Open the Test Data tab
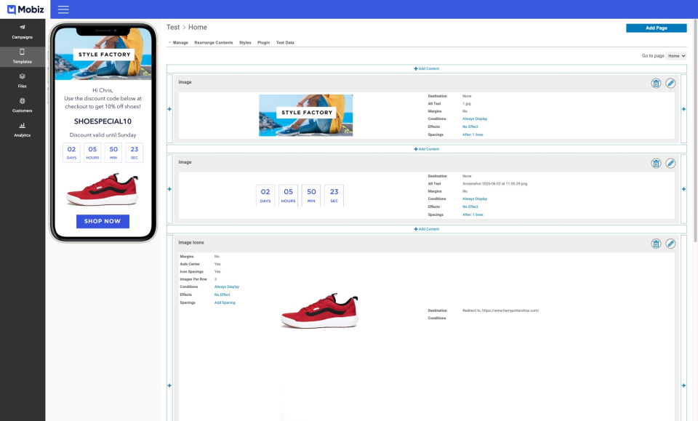 (x=285, y=43)
